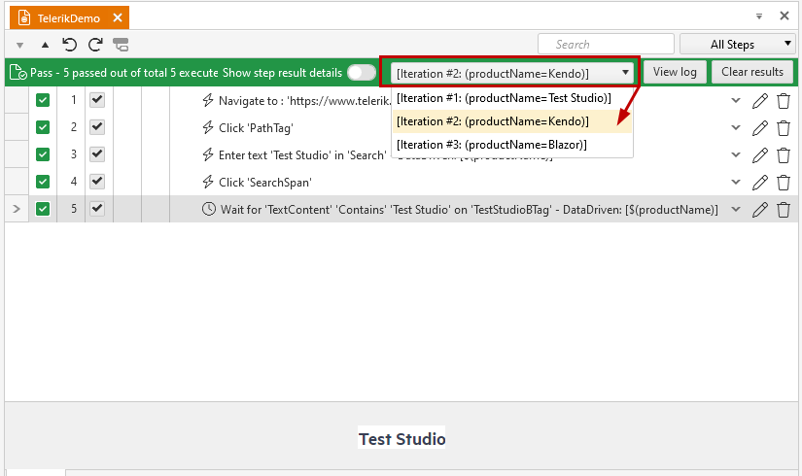Screen dimensions: 802x476
Task: Click row indicator arrow left of step 5
Action: (x=17, y=209)
